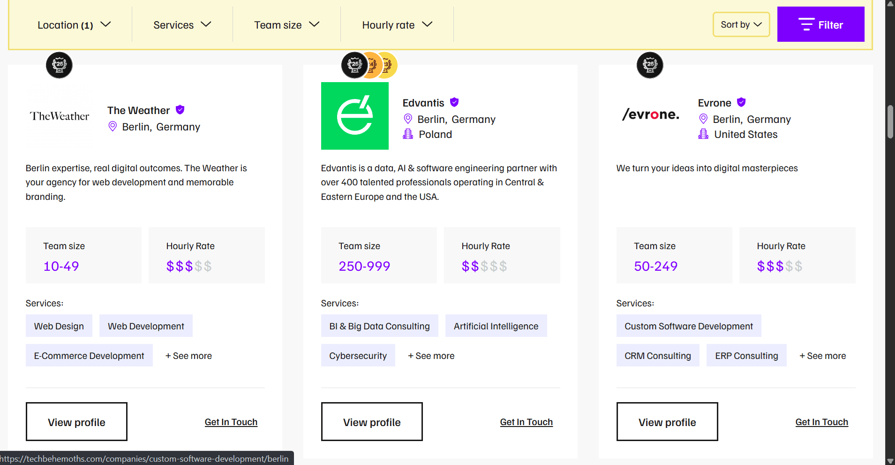This screenshot has width=895, height=465.
Task: Select the CRM Consulting tag
Action: 658,355
